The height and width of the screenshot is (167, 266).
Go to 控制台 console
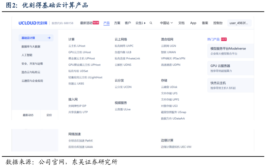click(218, 23)
